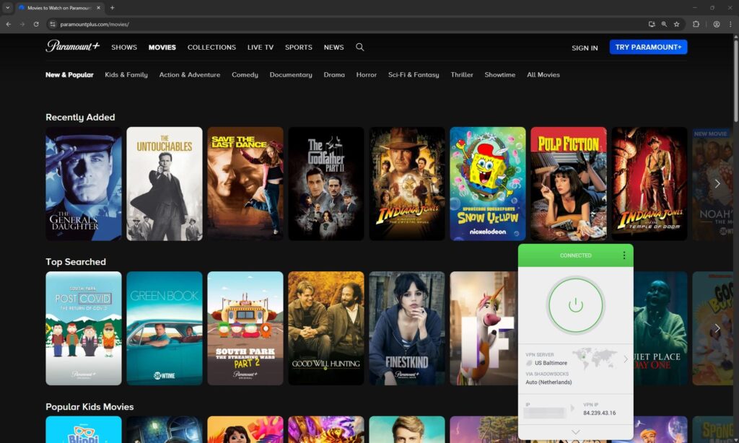Select the MOVIES menu item
The width and height of the screenshot is (739, 443).
click(x=162, y=47)
